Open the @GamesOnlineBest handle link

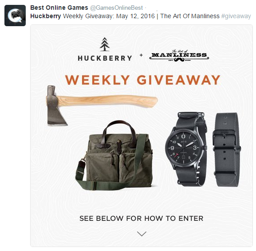coord(116,8)
